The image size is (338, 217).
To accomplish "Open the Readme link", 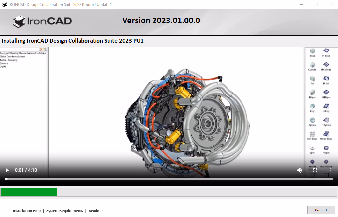I will pyautogui.click(x=96, y=211).
